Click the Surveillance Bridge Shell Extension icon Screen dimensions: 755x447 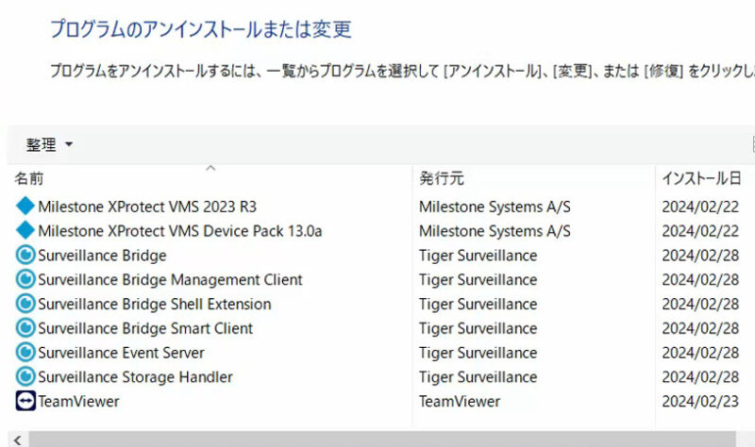tap(25, 304)
